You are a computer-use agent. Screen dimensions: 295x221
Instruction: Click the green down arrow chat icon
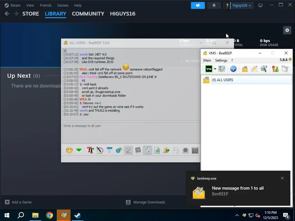(x=79, y=150)
